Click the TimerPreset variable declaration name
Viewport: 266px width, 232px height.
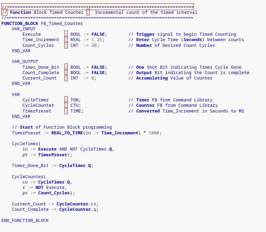37,111
